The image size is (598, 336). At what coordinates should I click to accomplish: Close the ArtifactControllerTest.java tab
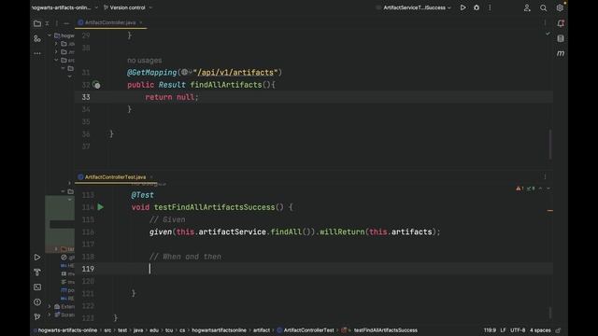151,176
